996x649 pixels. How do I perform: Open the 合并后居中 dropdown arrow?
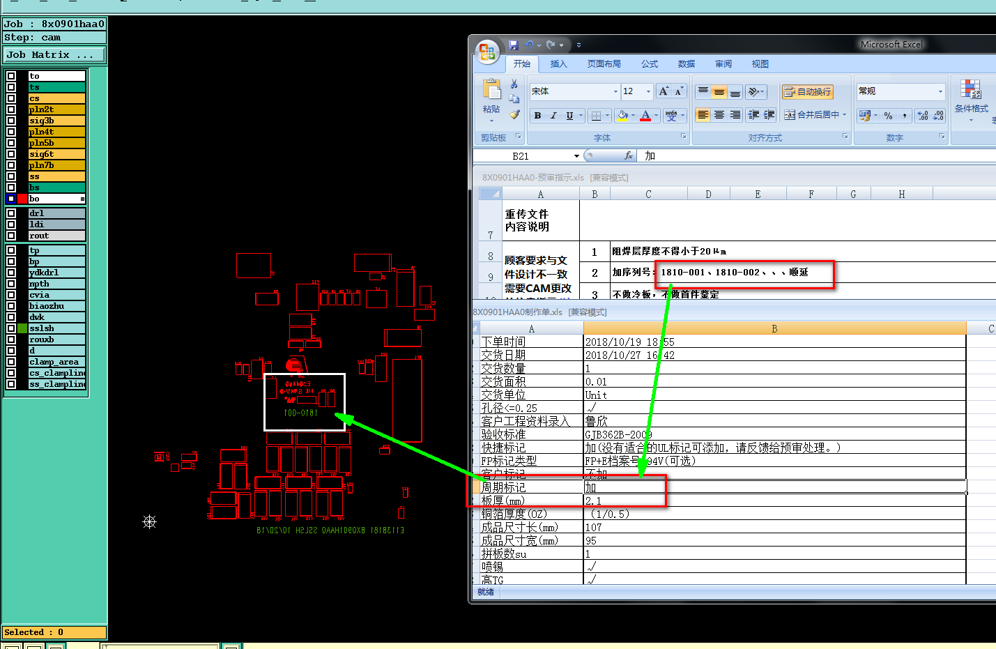click(844, 115)
